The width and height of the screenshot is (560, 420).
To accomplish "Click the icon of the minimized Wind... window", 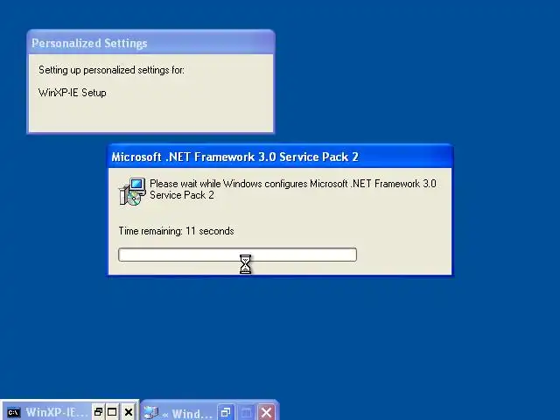I will point(151,413).
